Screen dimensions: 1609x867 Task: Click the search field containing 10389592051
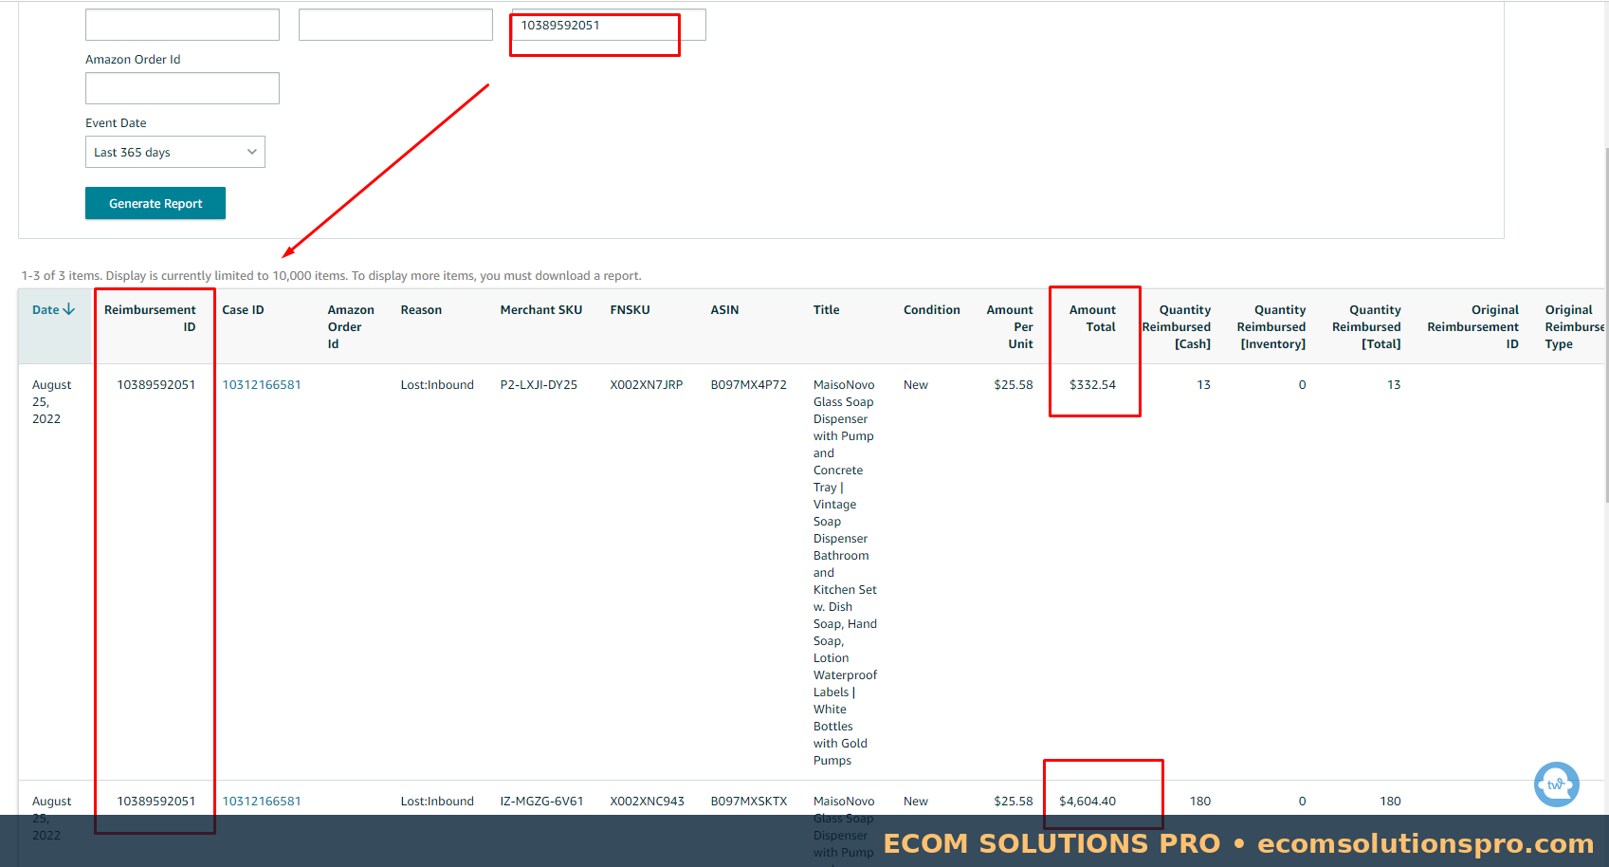(x=609, y=25)
